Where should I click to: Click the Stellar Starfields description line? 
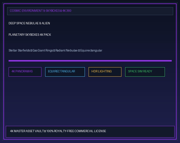[55, 50]
